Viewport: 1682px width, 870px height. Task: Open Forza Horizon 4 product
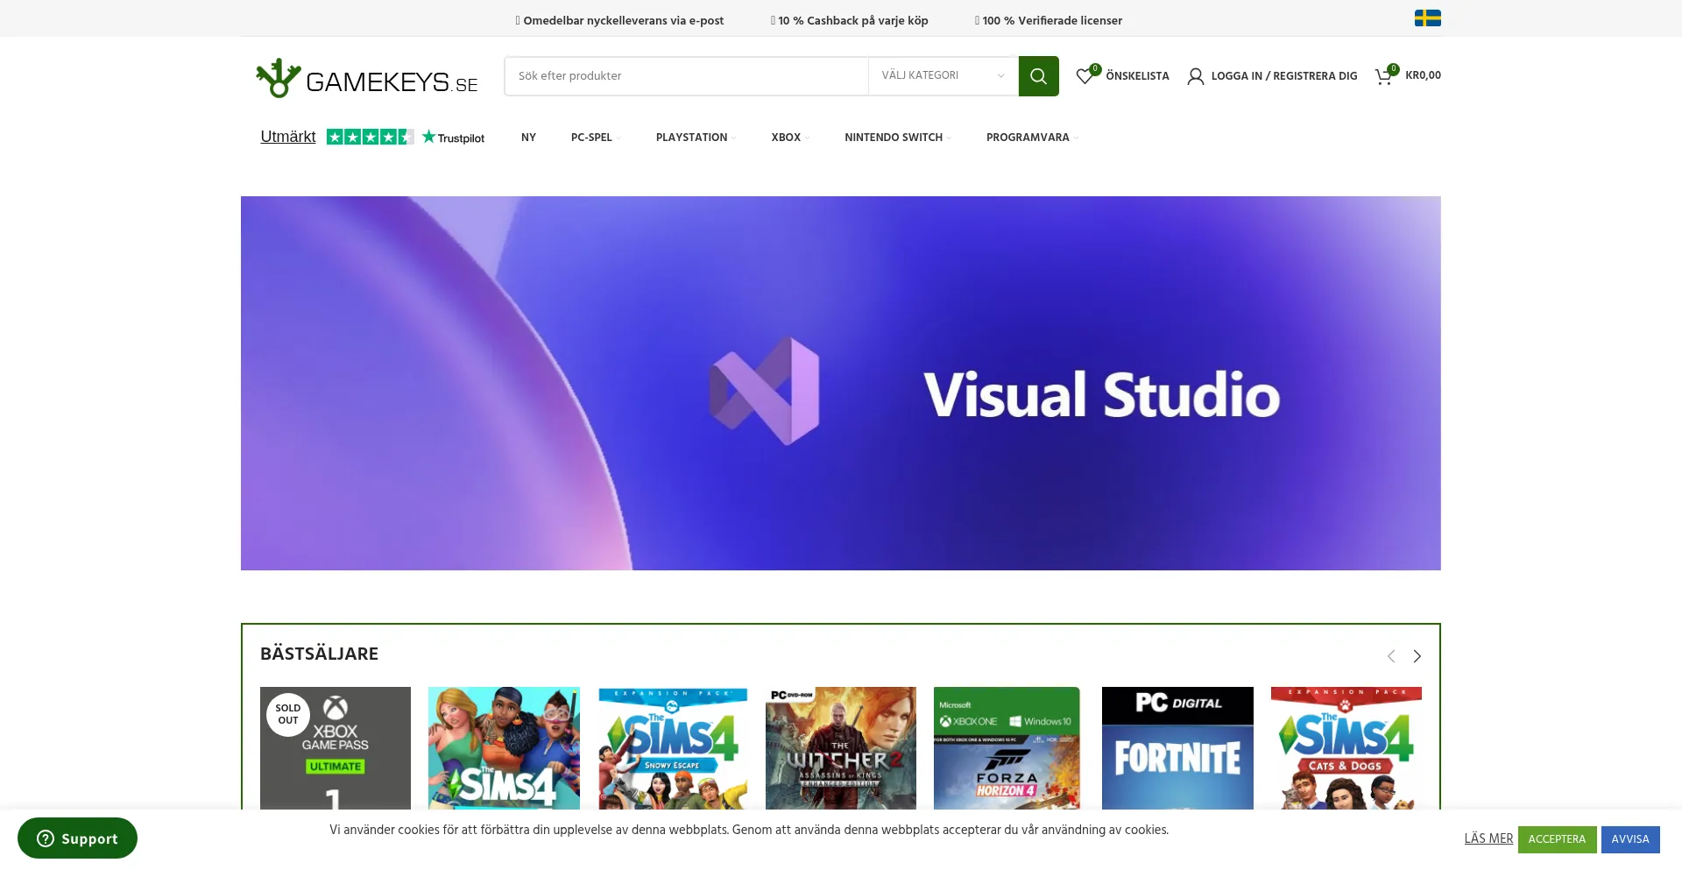(1007, 748)
